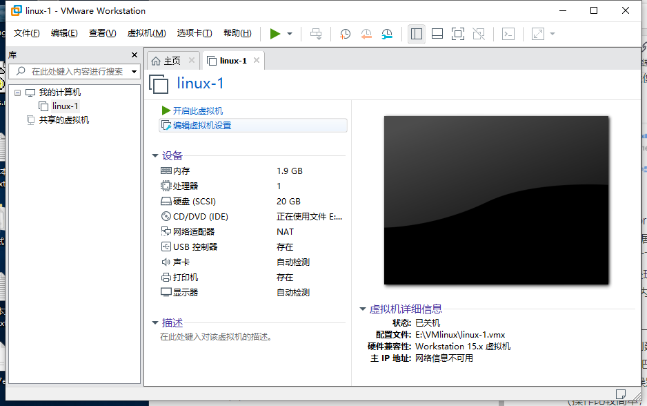The height and width of the screenshot is (406, 647).
Task: Click the green power on toolbar button
Action: (x=275, y=34)
